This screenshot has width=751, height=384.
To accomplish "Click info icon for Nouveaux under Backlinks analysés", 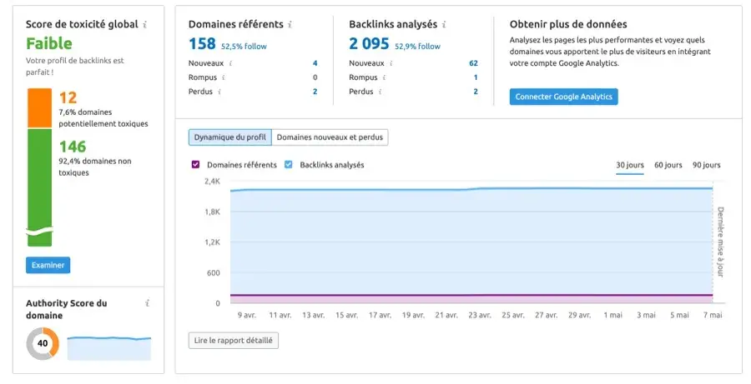I will (391, 63).
